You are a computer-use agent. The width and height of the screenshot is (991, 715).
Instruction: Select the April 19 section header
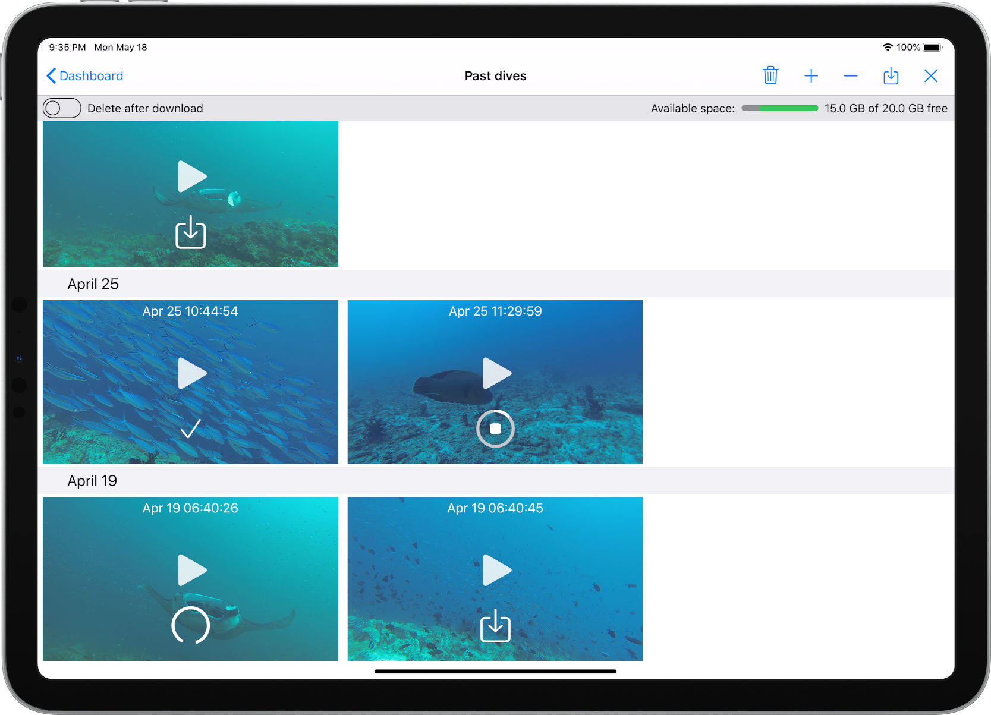(92, 480)
